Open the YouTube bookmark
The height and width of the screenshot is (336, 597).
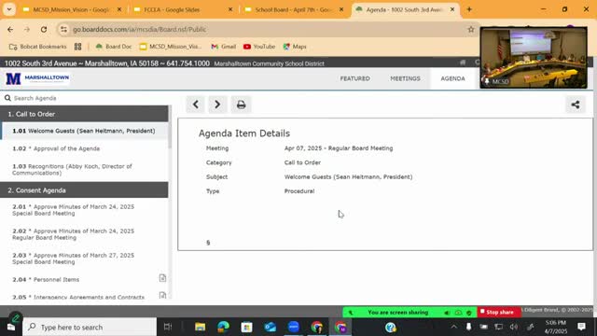pyautogui.click(x=259, y=47)
